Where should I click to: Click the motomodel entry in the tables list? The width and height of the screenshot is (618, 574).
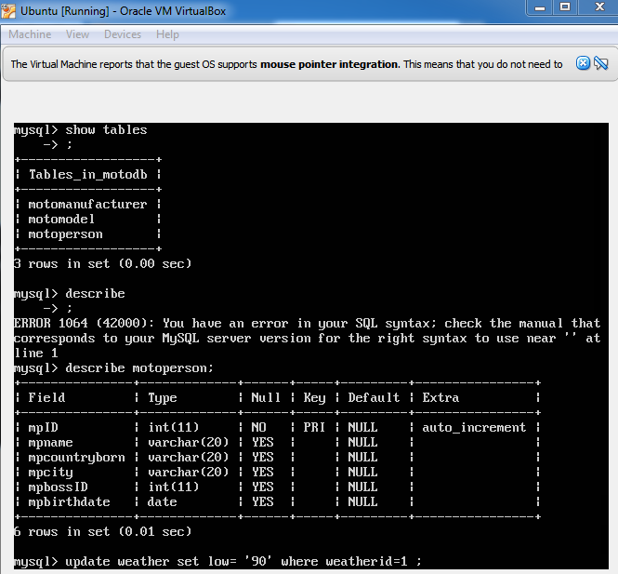coord(61,220)
